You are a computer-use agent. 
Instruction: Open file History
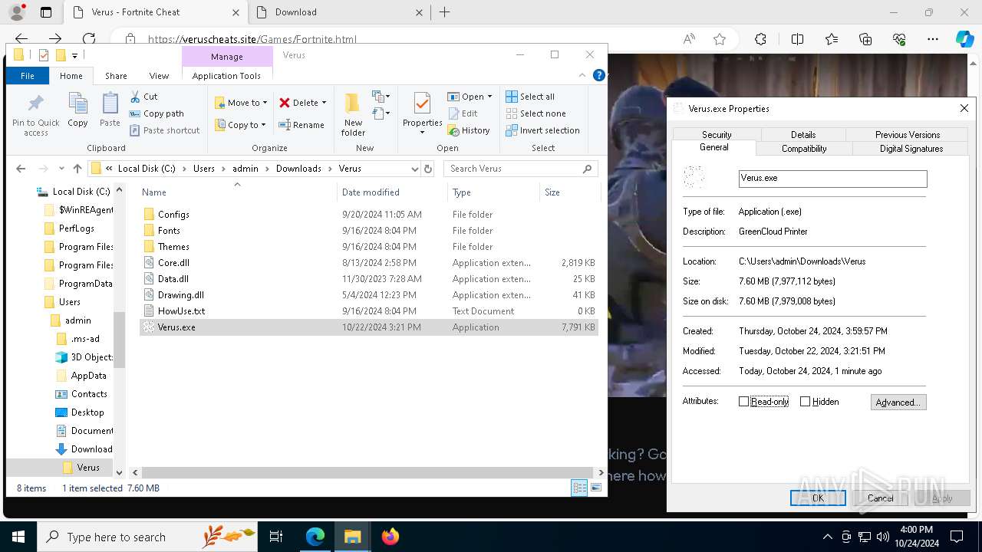469,130
